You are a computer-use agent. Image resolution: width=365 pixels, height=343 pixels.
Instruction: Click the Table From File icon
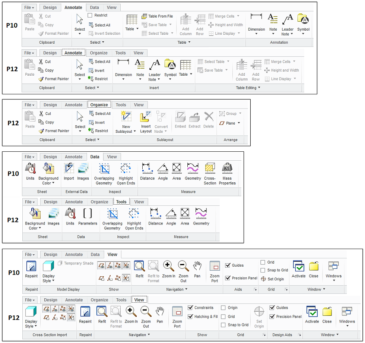click(145, 16)
